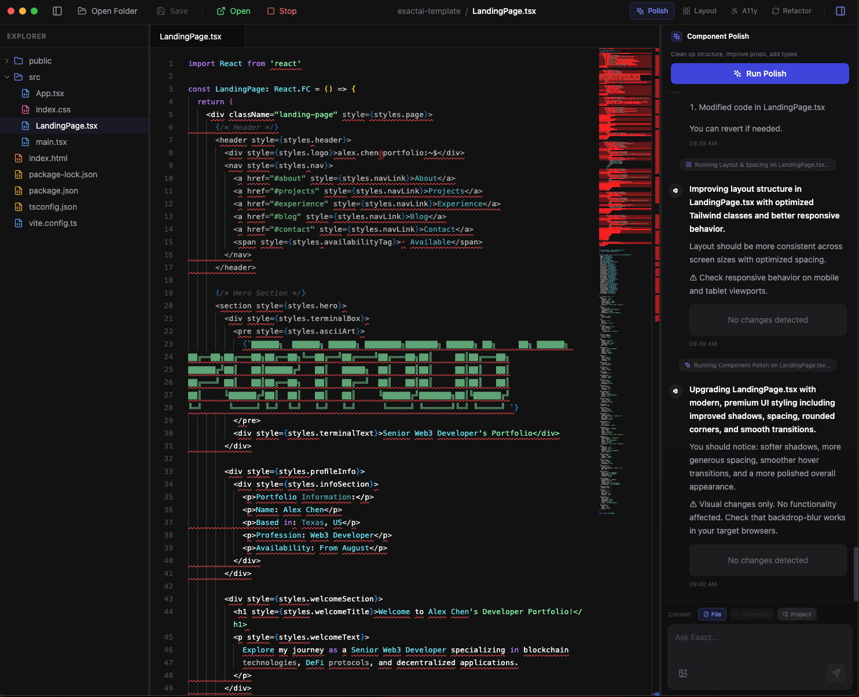Set context to Project
859x697 pixels.
pyautogui.click(x=796, y=614)
